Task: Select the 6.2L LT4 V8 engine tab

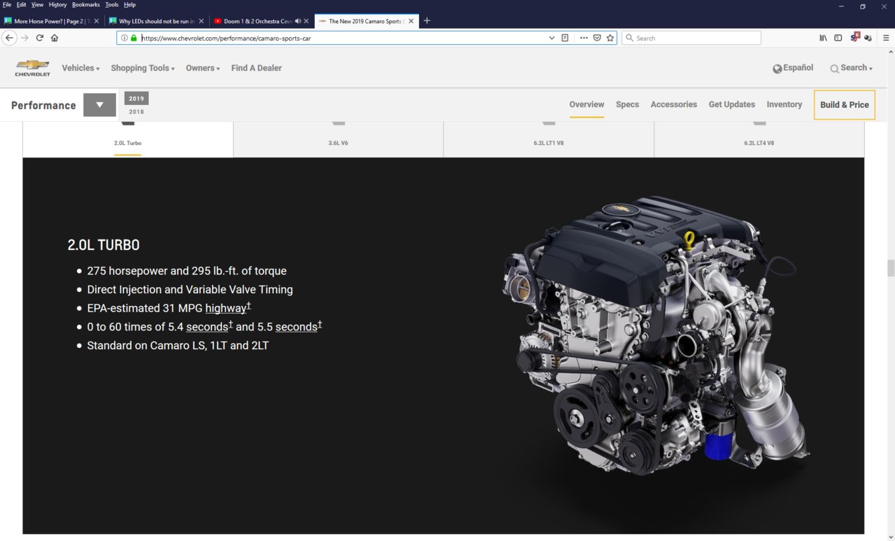Action: tap(759, 139)
